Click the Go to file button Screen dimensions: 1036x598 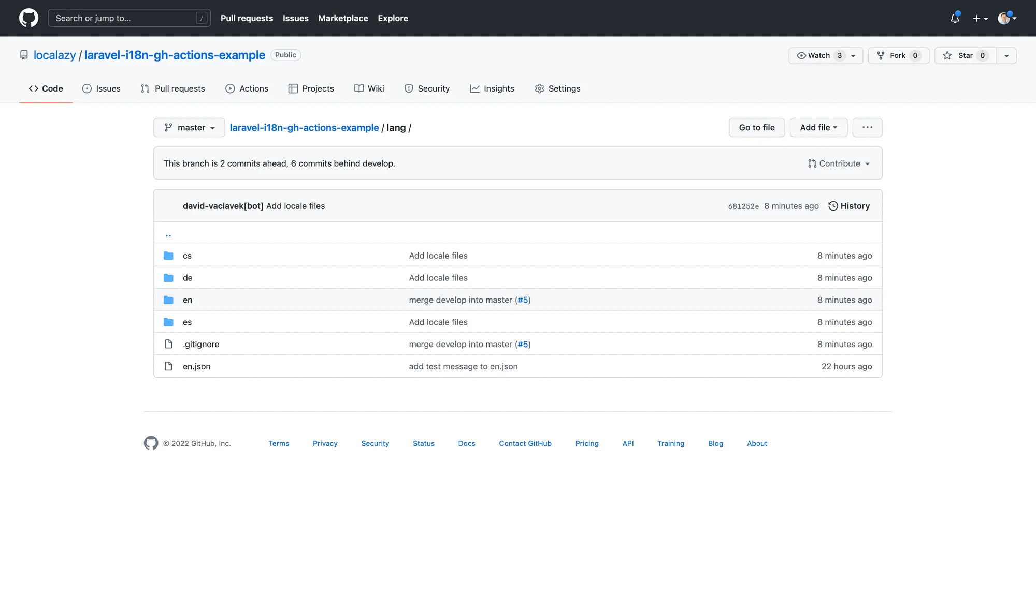[756, 127]
